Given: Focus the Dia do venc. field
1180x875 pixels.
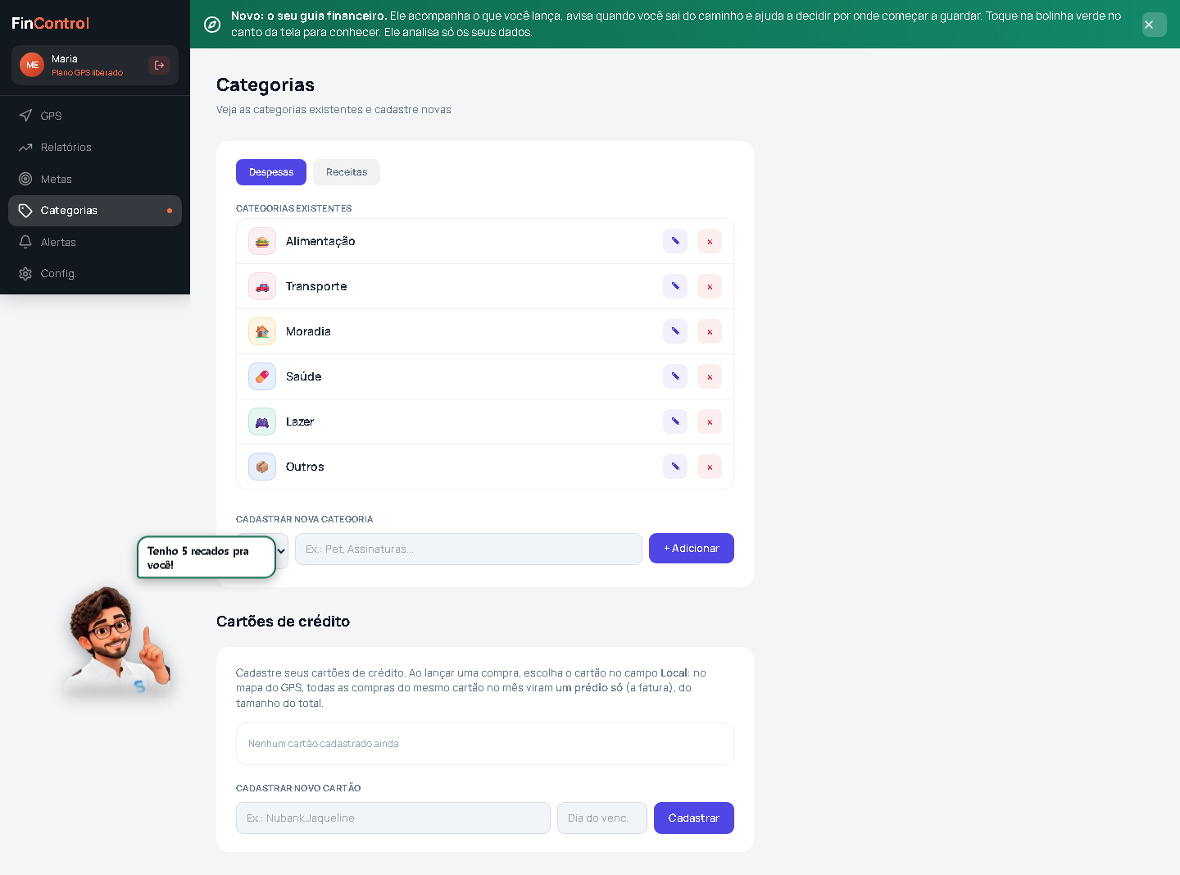Looking at the screenshot, I should coord(602,818).
